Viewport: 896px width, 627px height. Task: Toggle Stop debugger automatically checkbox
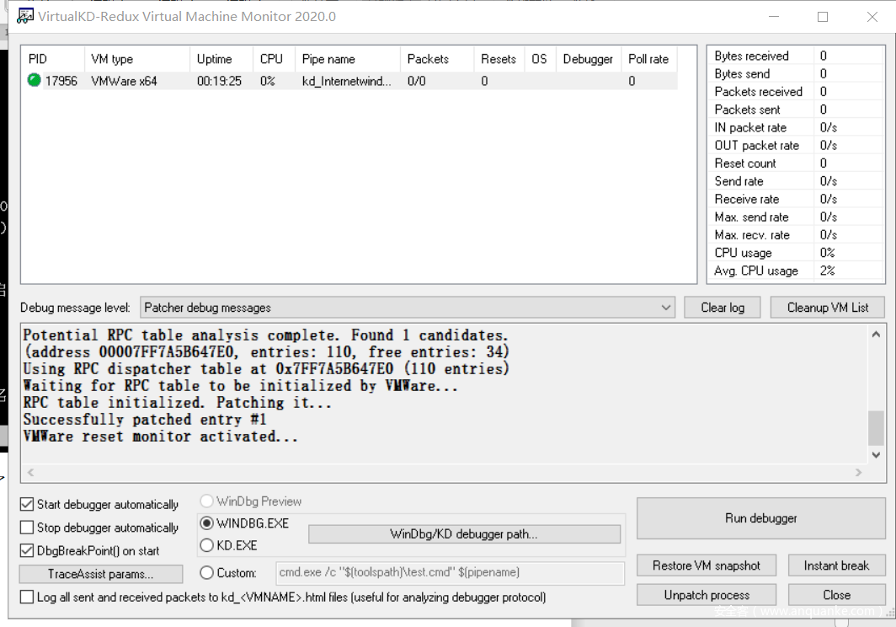tap(27, 528)
